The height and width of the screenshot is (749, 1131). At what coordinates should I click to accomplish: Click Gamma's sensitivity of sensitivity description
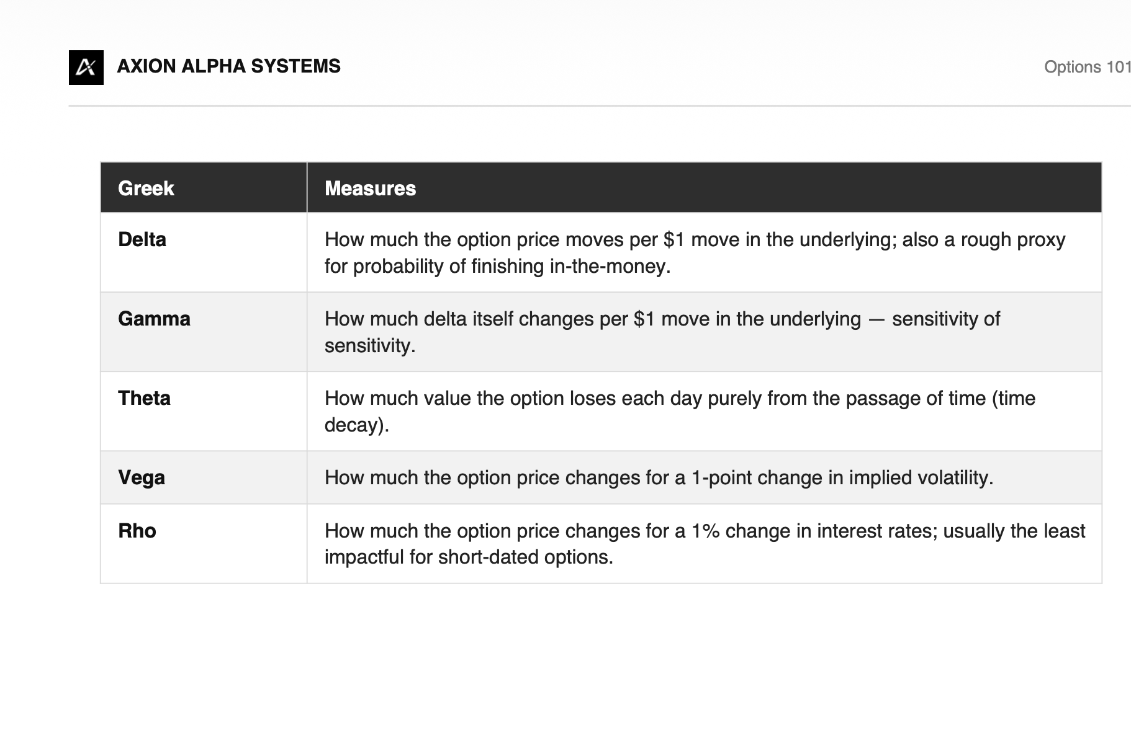pos(662,332)
